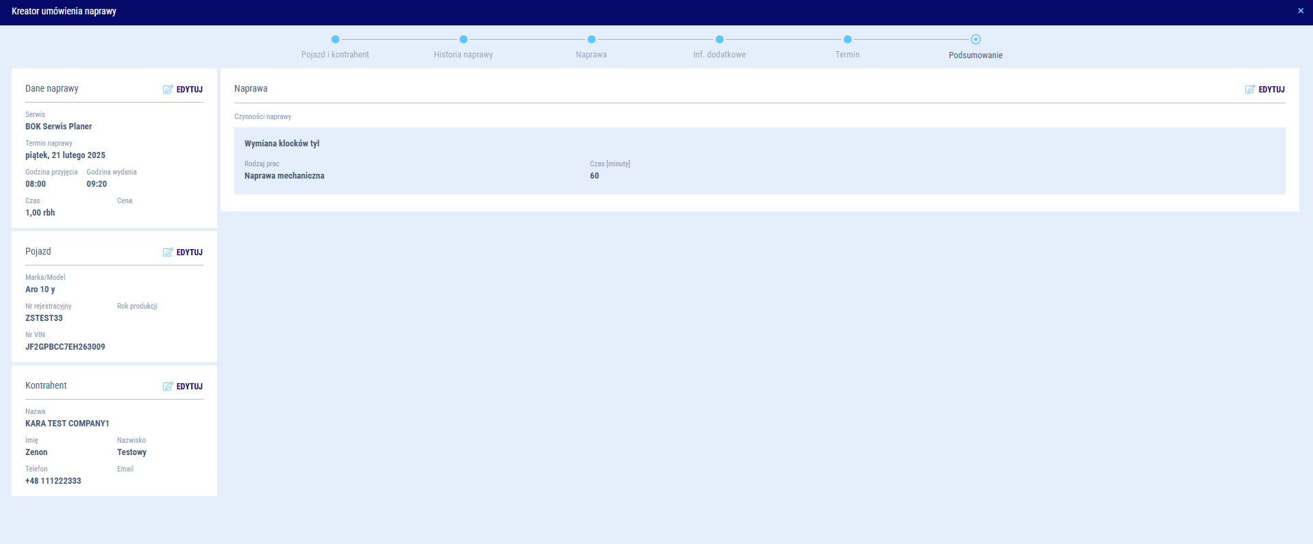Select the Podsumowanie step circle marker
Screen dimensions: 1313x544
click(975, 40)
